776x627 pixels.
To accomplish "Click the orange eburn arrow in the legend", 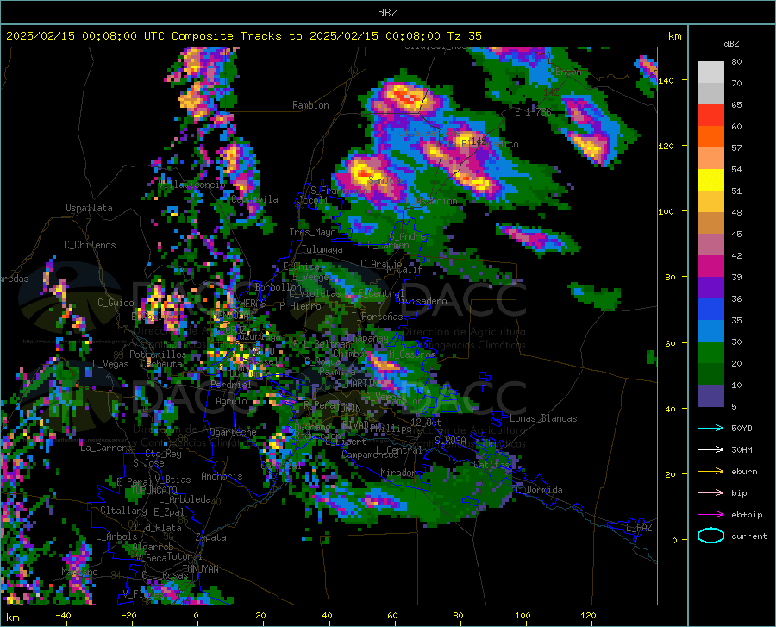I will [x=710, y=472].
